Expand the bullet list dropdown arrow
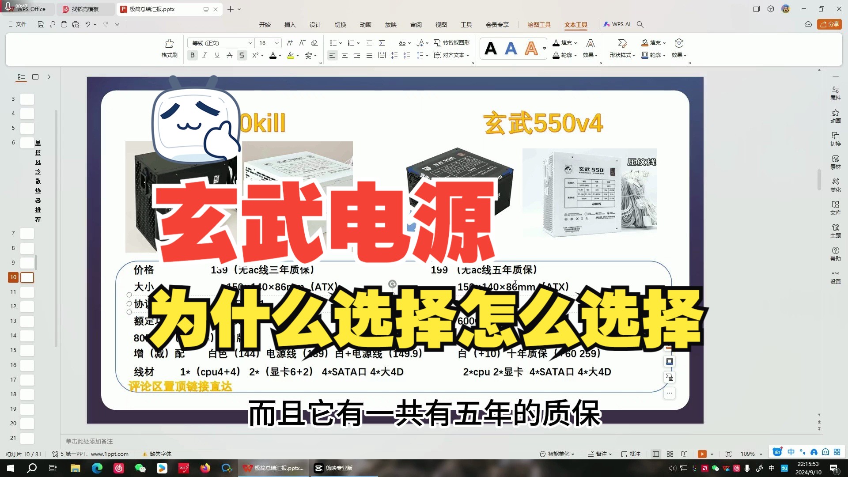848x477 pixels. click(x=341, y=43)
